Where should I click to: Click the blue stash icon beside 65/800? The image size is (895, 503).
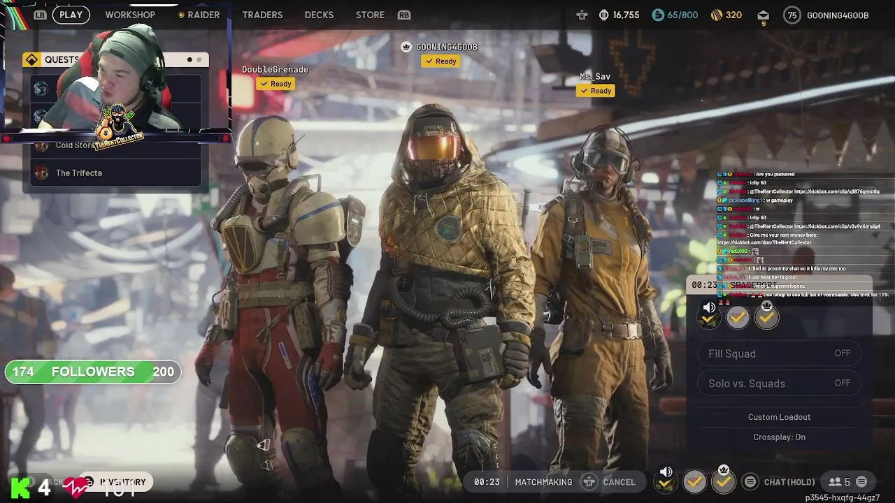(658, 15)
